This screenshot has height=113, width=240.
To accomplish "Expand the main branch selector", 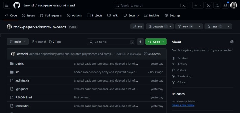I will coord(18,42).
